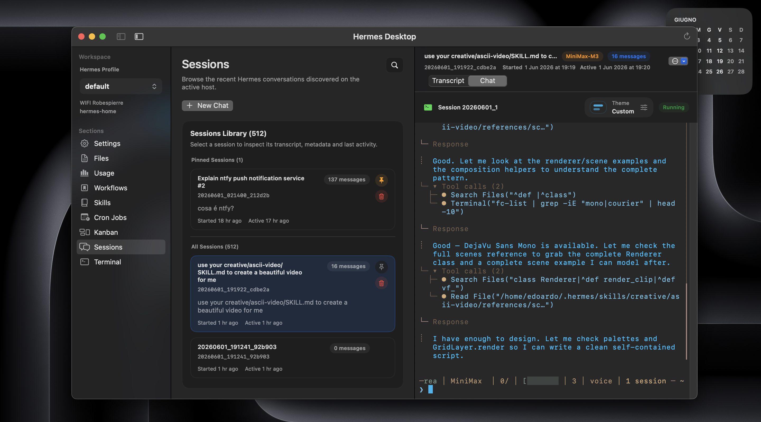
Task: Click 'Pinned Sessions (1)' heading
Action: point(217,160)
